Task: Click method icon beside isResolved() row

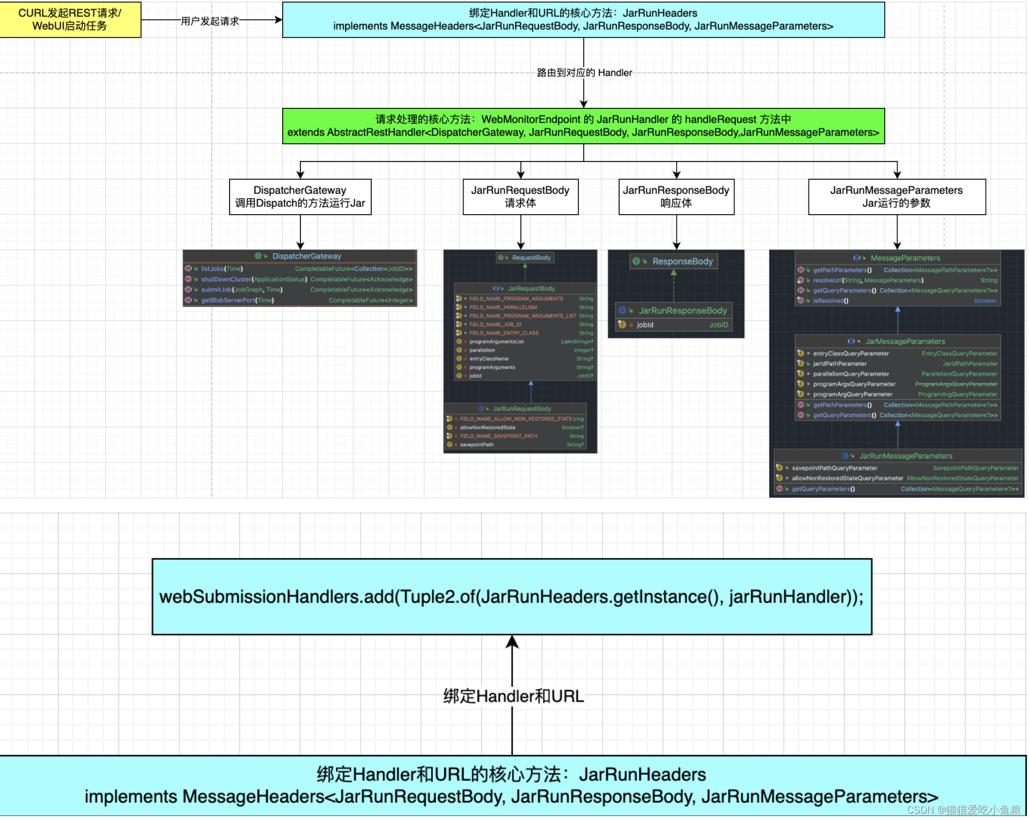Action: [x=800, y=301]
